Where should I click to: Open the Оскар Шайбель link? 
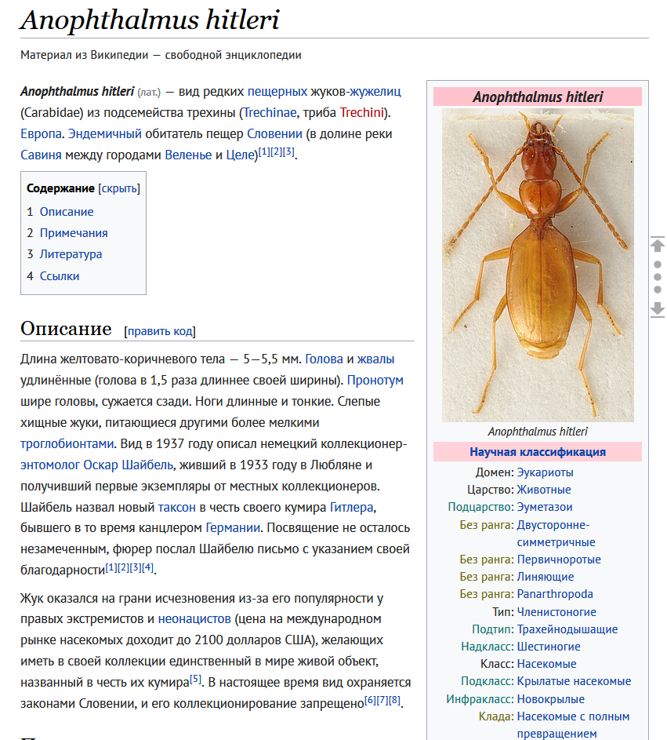tap(129, 465)
